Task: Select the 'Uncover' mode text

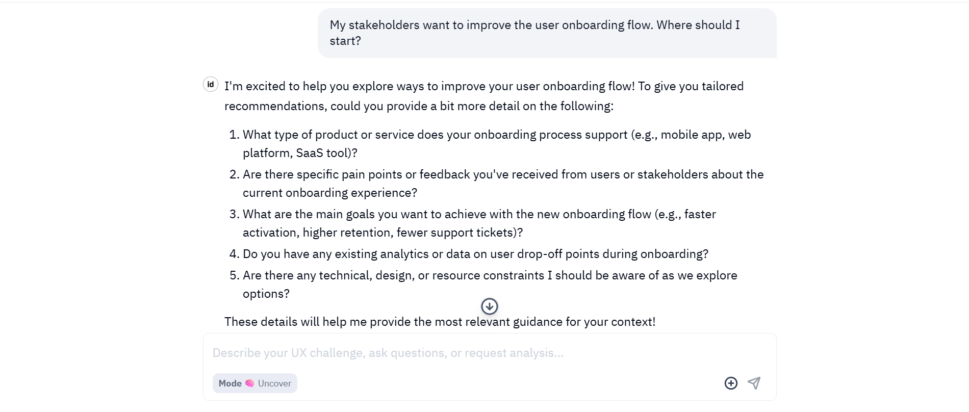Action: click(x=274, y=383)
